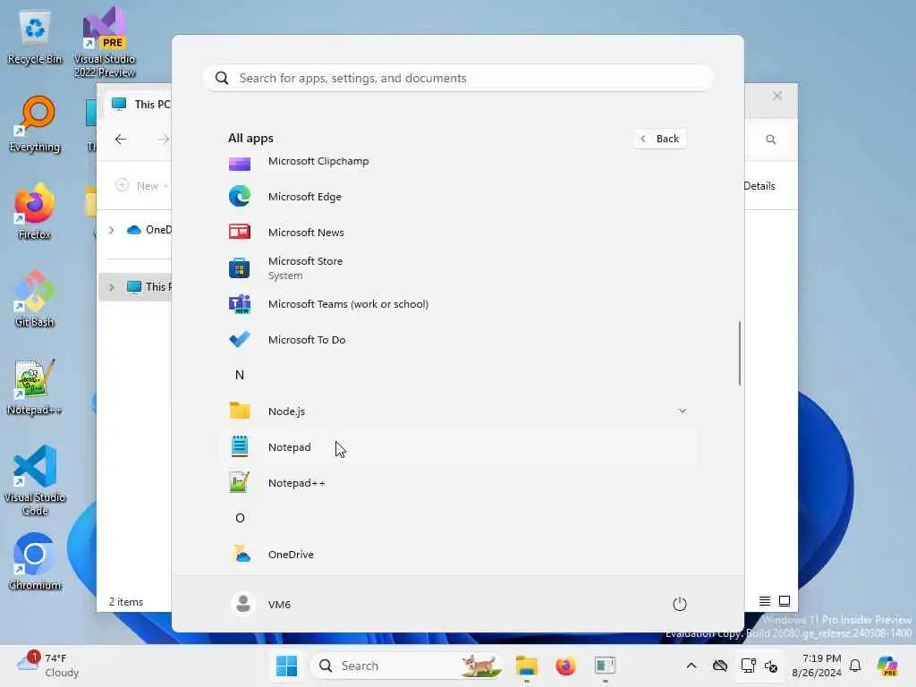Select the Git Bash desktop shortcut
This screenshot has width=916, height=687.
tap(35, 299)
